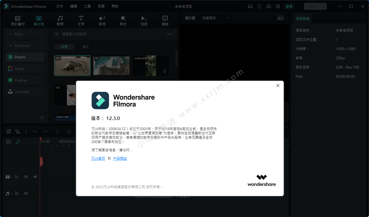
Task: Mute audio track 1
Action: (26, 193)
